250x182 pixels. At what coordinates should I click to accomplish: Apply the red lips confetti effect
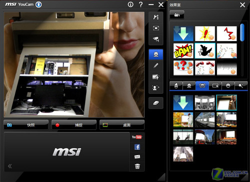[205, 68]
